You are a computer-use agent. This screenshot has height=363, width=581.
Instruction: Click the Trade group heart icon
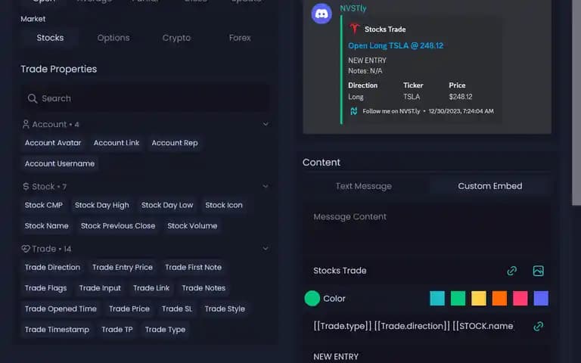[x=26, y=249]
